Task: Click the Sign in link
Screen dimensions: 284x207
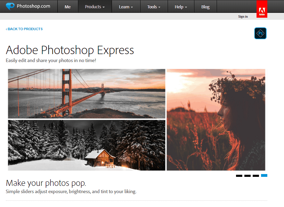Action: click(243, 16)
